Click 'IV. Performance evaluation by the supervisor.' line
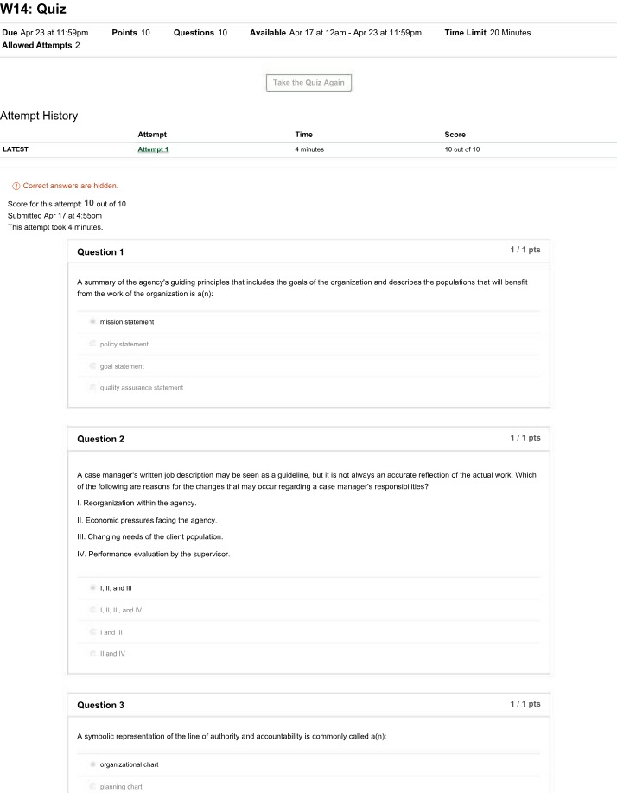This screenshot has width=617, height=793. pos(153,554)
